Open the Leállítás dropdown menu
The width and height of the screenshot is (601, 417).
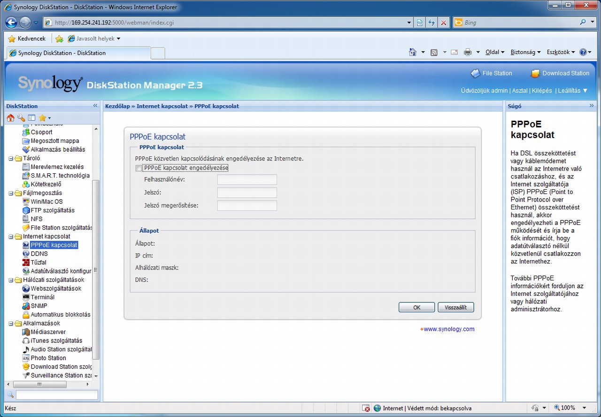(572, 91)
